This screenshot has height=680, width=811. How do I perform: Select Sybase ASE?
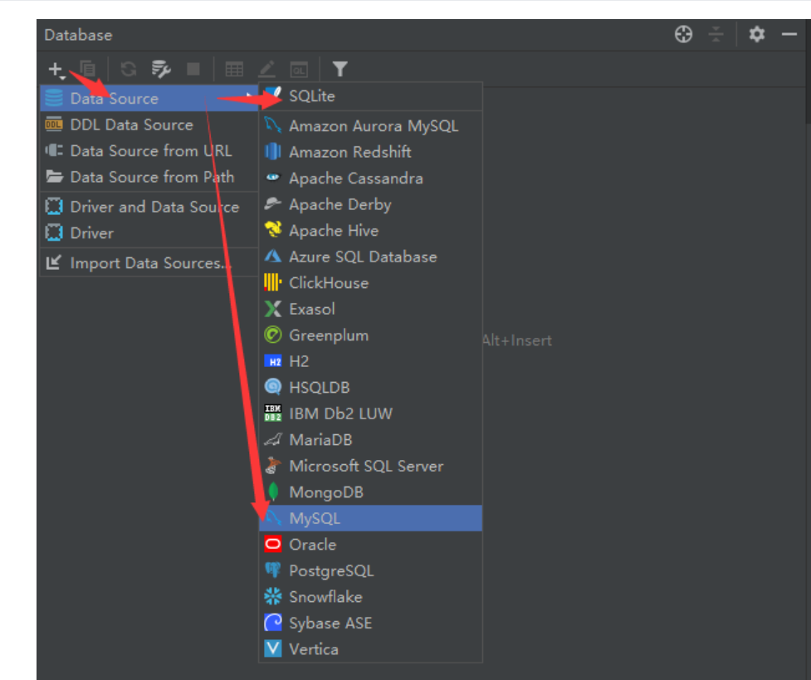[x=370, y=623]
